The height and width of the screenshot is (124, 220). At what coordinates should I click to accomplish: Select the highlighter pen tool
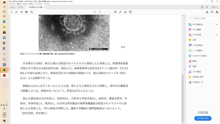point(120,12)
